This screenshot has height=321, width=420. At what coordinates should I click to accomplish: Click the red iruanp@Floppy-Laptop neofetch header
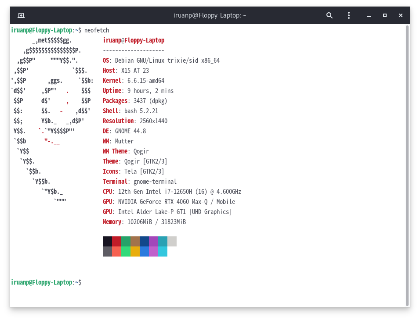tap(134, 40)
